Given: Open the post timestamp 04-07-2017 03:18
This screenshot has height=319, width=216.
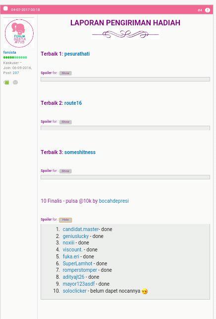Looking at the screenshot, I should pyautogui.click(x=25, y=9).
